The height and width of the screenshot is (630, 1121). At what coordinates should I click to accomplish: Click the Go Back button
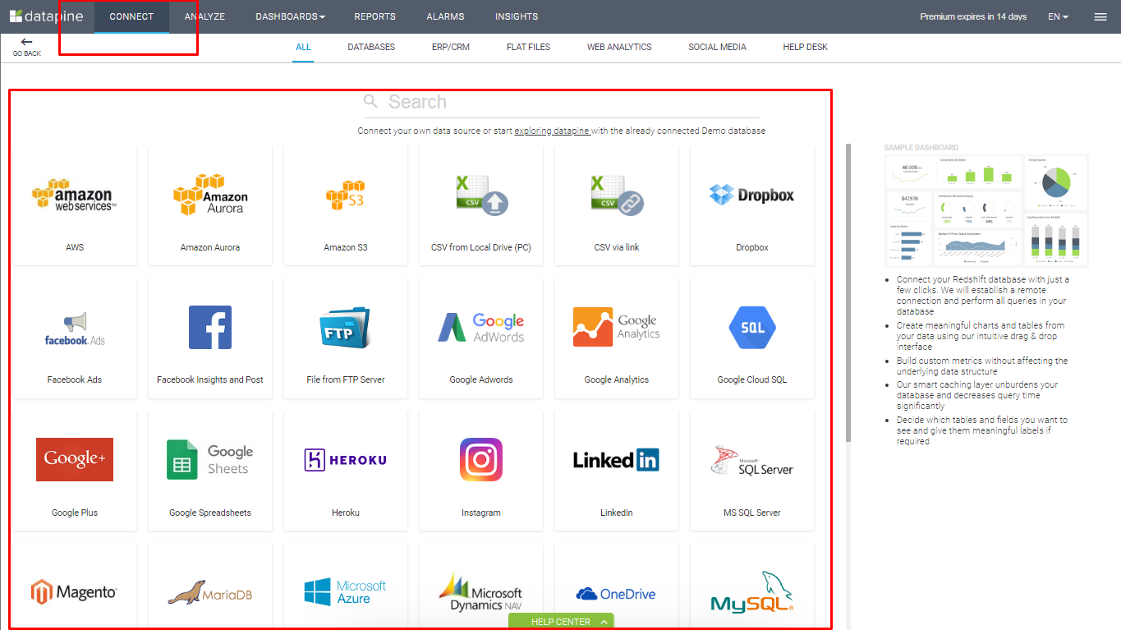tap(26, 47)
